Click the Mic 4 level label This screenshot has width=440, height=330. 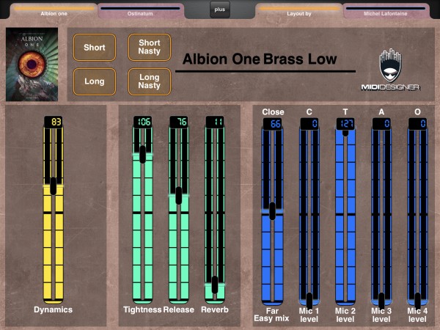[417, 315]
